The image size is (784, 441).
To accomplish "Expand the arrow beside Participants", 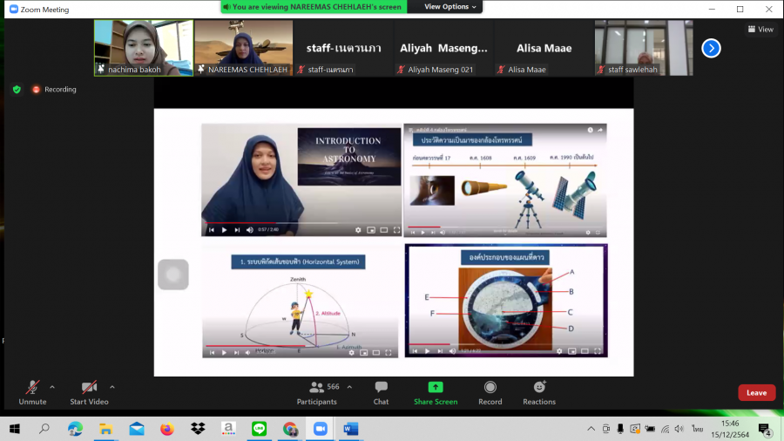I will tap(349, 387).
